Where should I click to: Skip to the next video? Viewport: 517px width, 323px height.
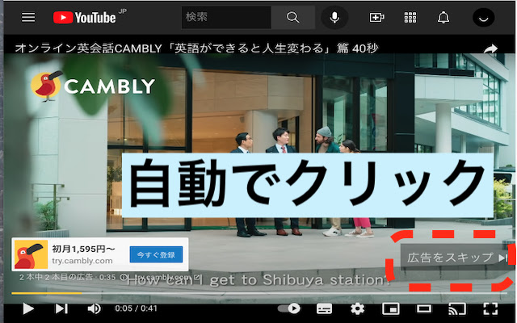pyautogui.click(x=61, y=308)
